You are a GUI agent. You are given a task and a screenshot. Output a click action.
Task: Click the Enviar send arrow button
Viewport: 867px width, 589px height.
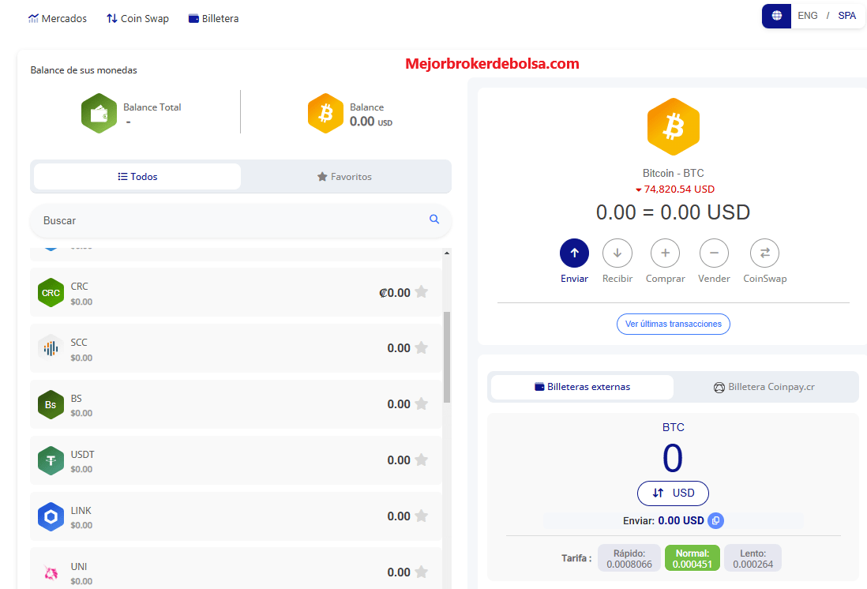pyautogui.click(x=574, y=253)
